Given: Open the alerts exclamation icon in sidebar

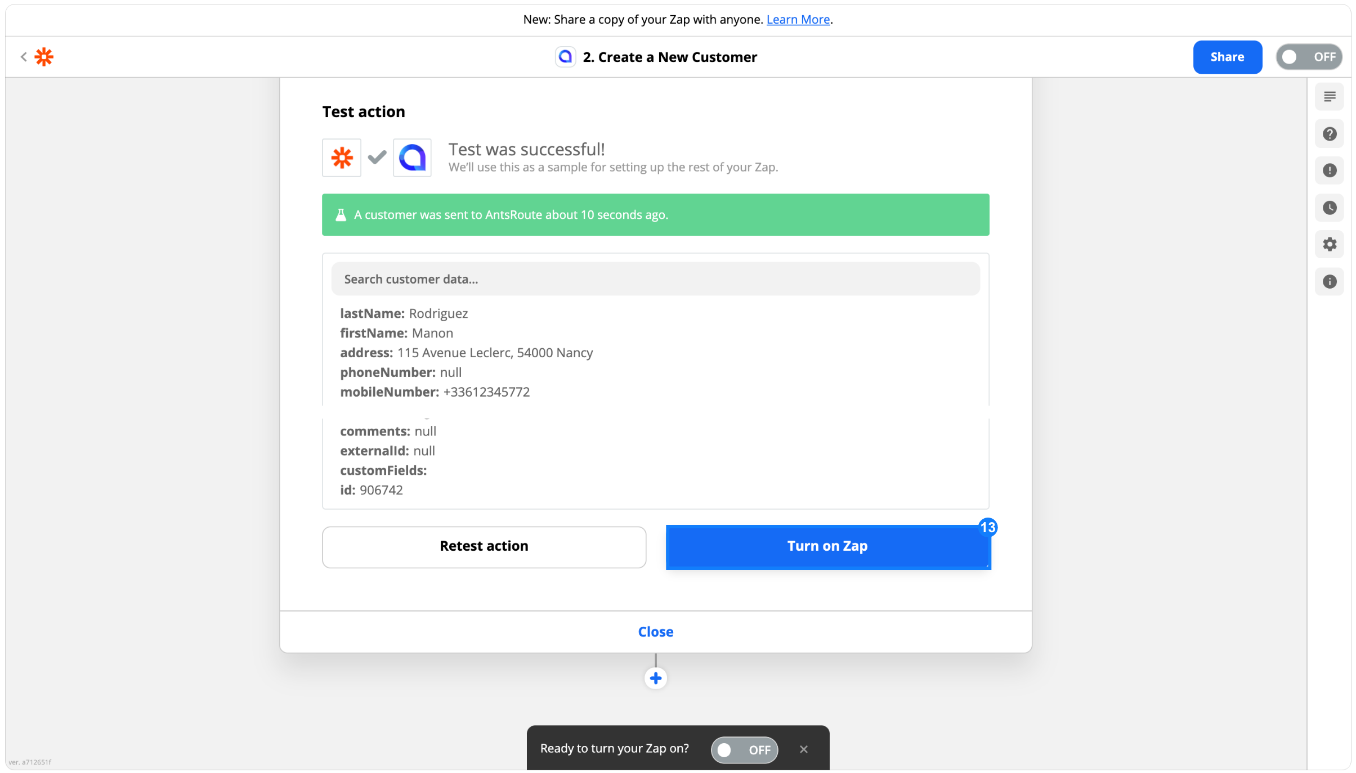Looking at the screenshot, I should pos(1330,170).
